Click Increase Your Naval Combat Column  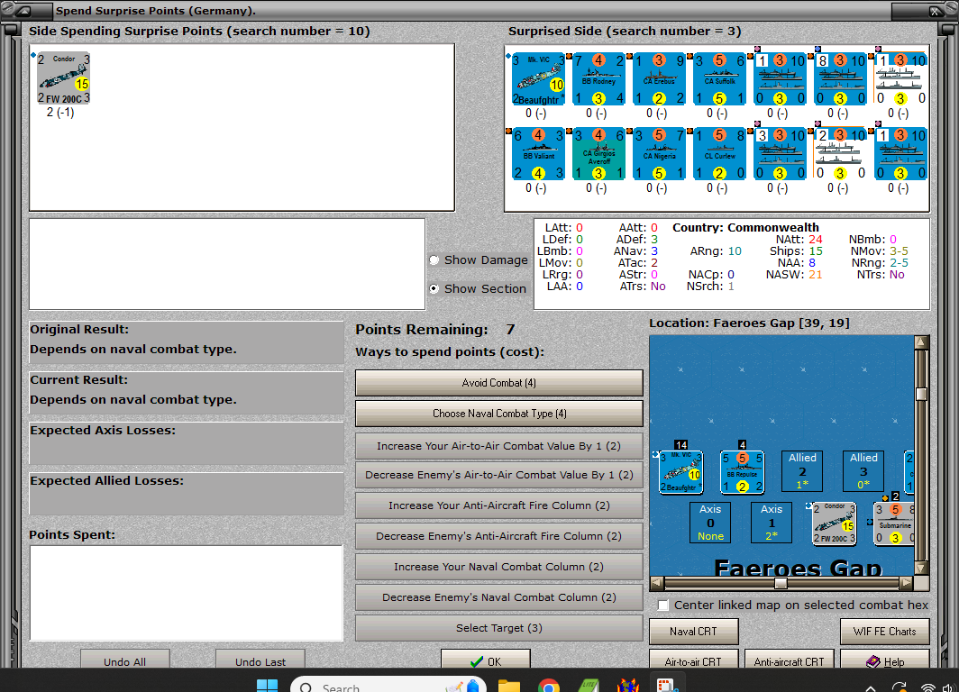tap(499, 567)
